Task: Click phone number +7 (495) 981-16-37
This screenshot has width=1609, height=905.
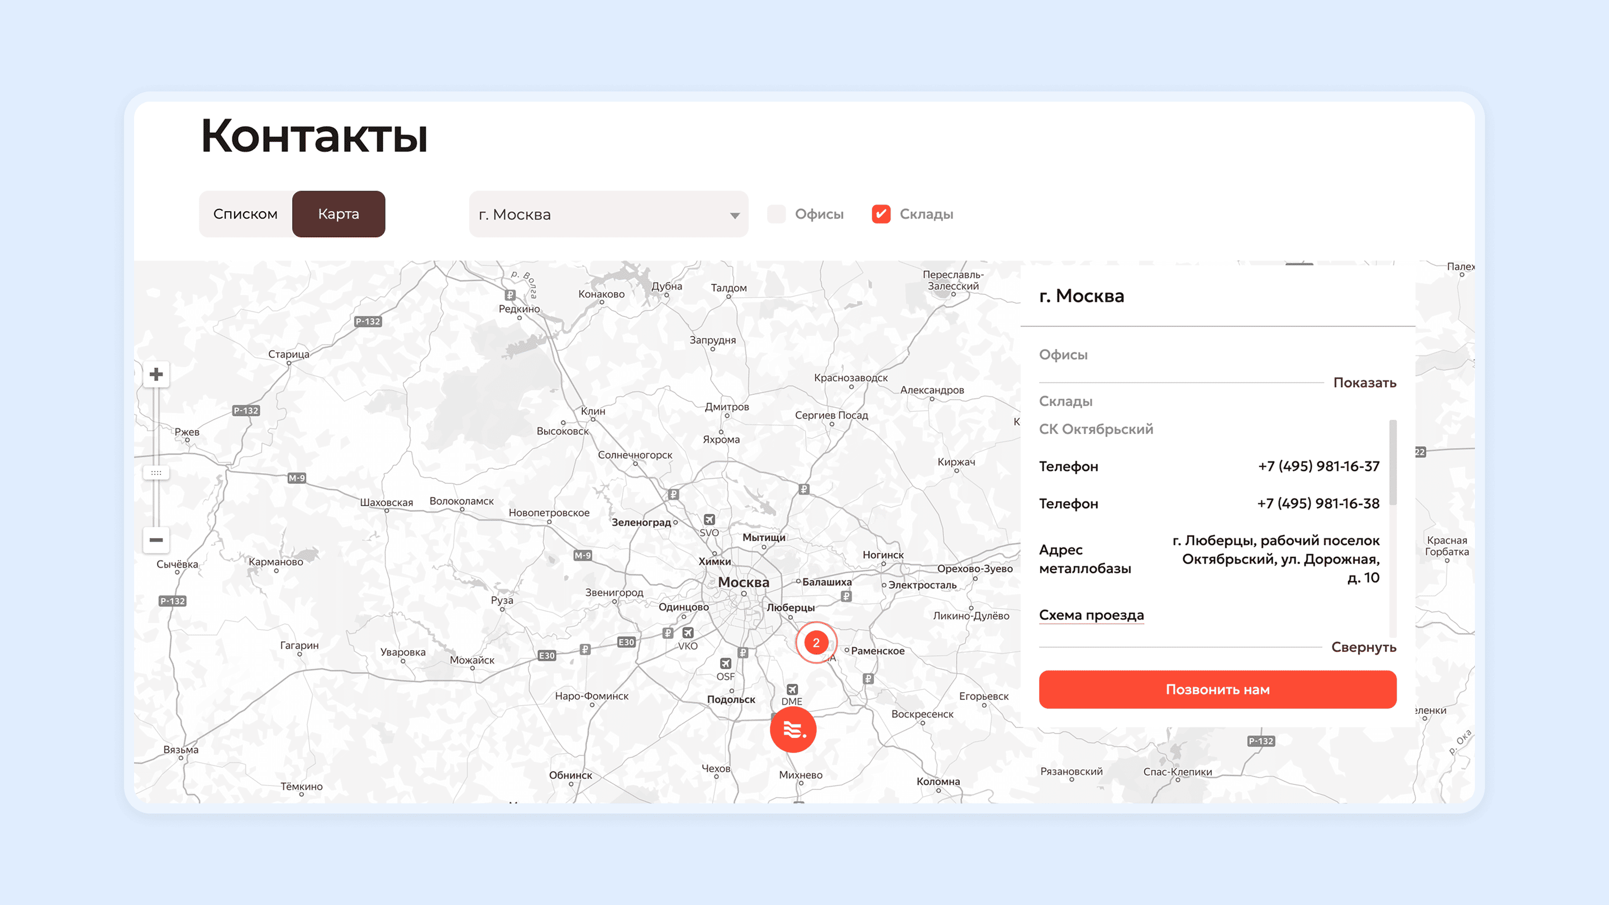Action: pos(1318,466)
